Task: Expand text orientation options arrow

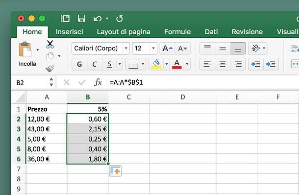Action: point(264,48)
